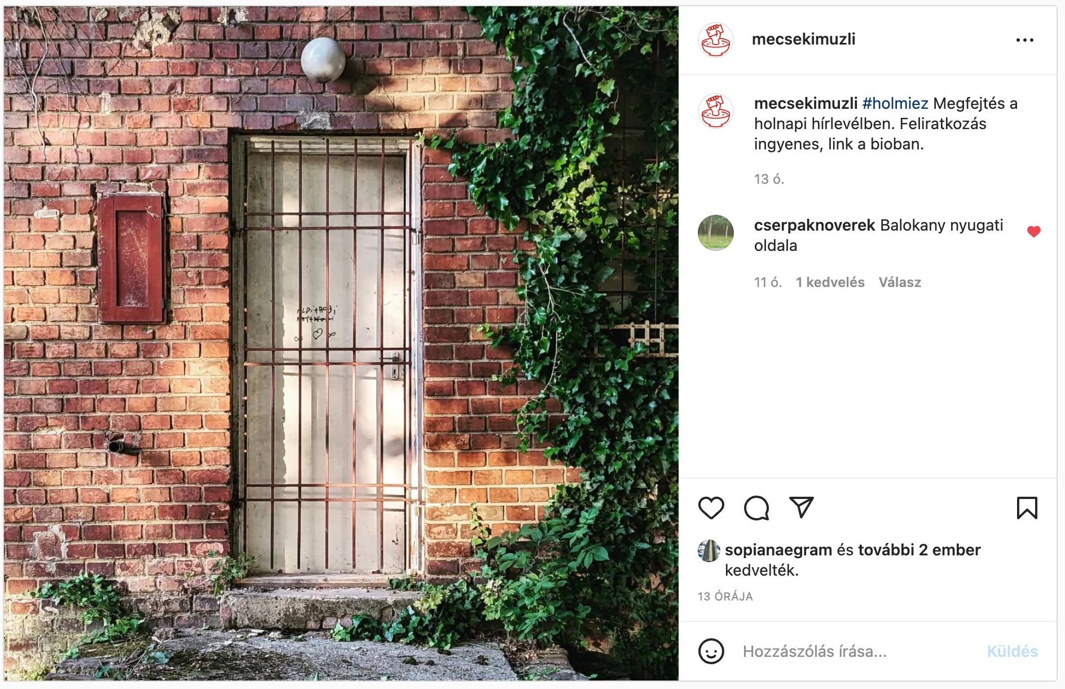Unlike cserpaknoverek's comment red heart

(1033, 232)
